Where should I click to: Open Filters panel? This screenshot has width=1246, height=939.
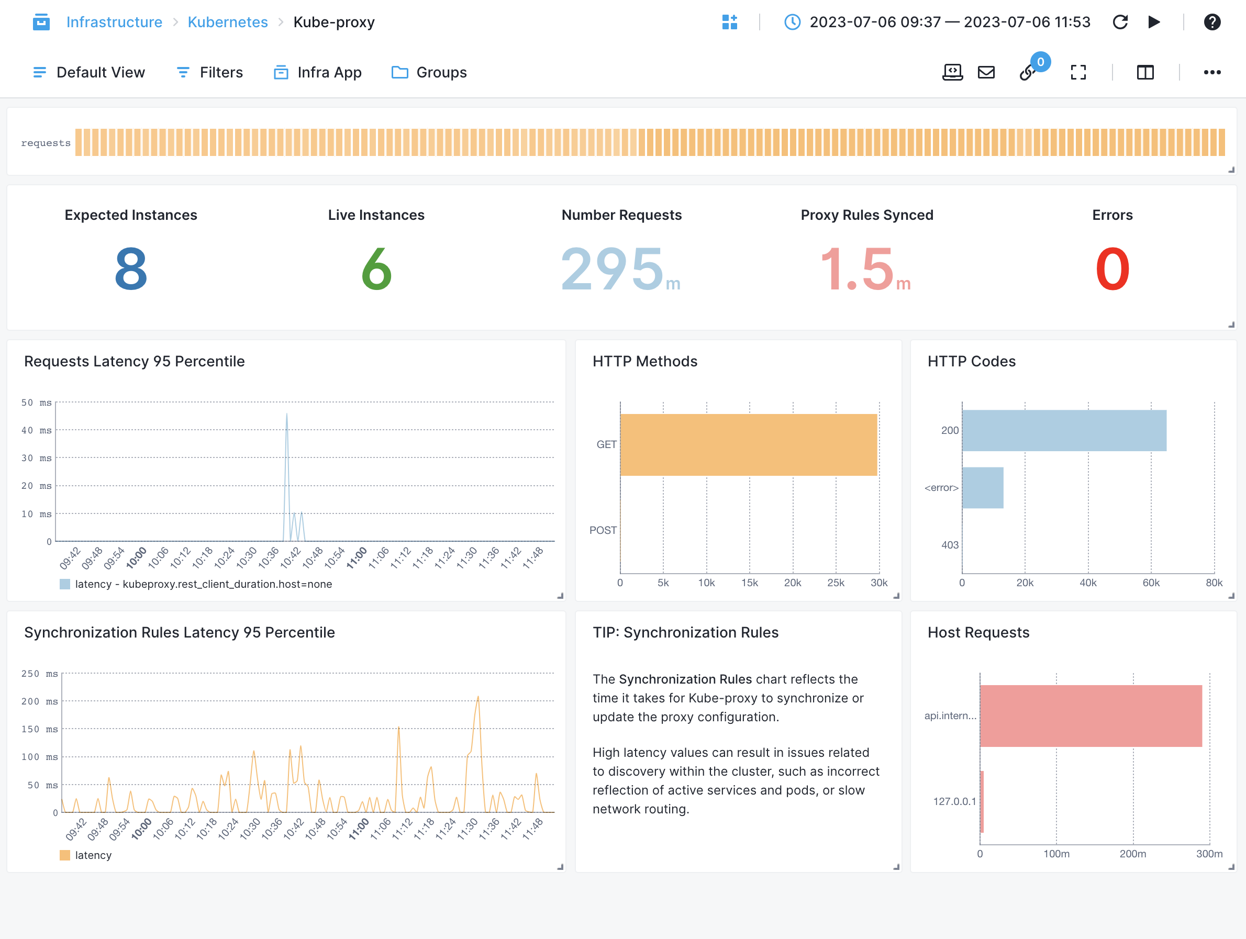tap(209, 72)
